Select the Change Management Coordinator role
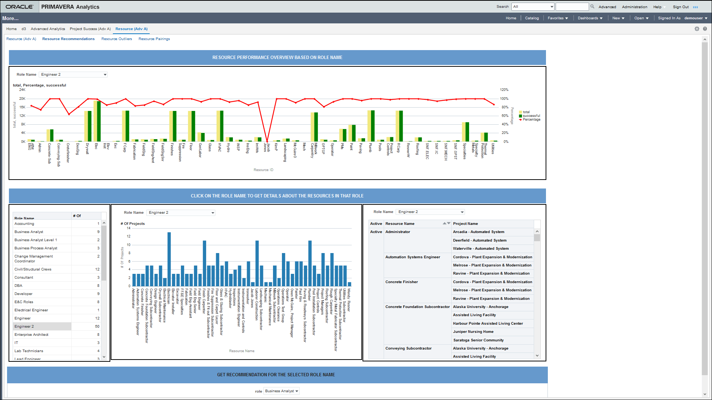 click(x=57, y=259)
